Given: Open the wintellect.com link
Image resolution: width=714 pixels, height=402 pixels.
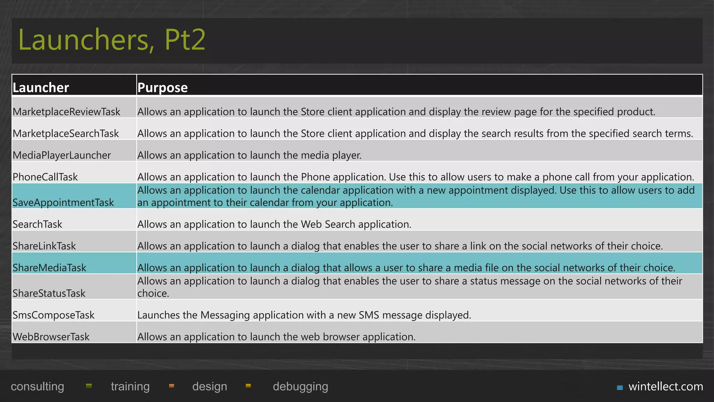Looking at the screenshot, I should click(x=666, y=387).
